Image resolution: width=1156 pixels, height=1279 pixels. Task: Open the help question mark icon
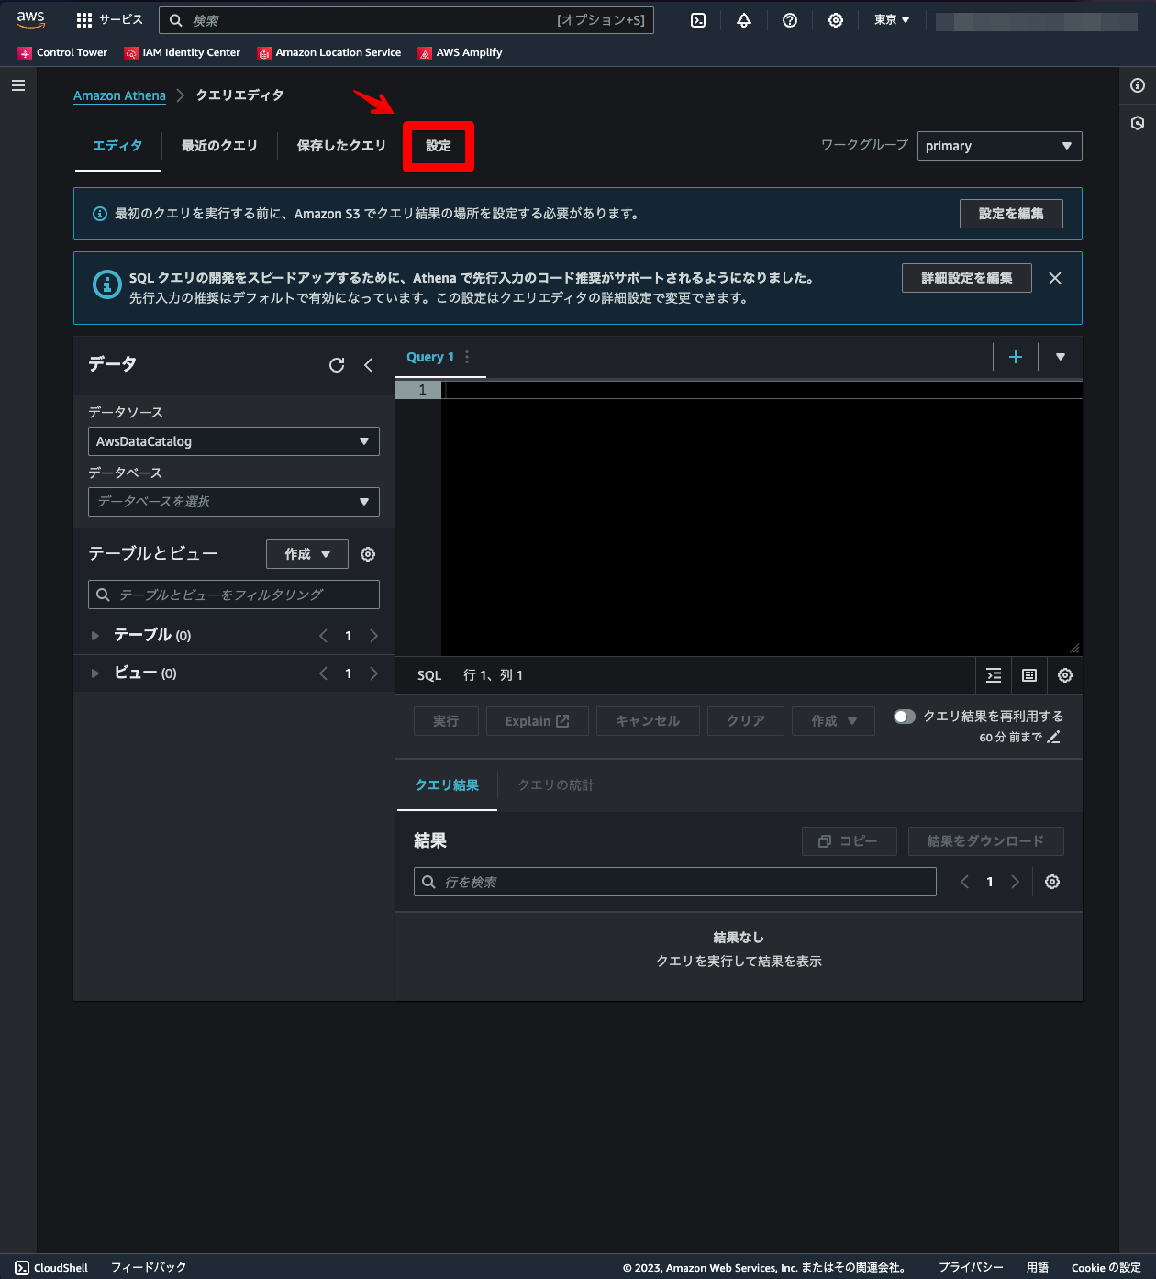[x=790, y=20]
